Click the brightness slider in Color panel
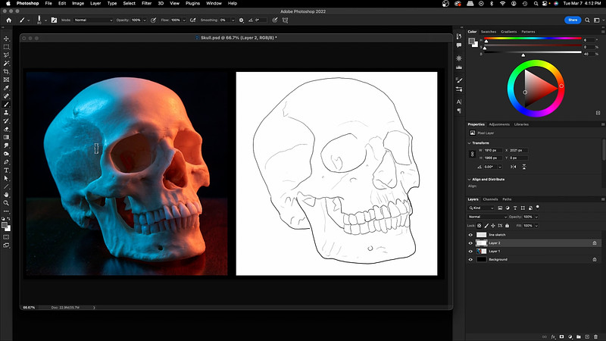The width and height of the screenshot is (606, 341). pyautogui.click(x=533, y=52)
